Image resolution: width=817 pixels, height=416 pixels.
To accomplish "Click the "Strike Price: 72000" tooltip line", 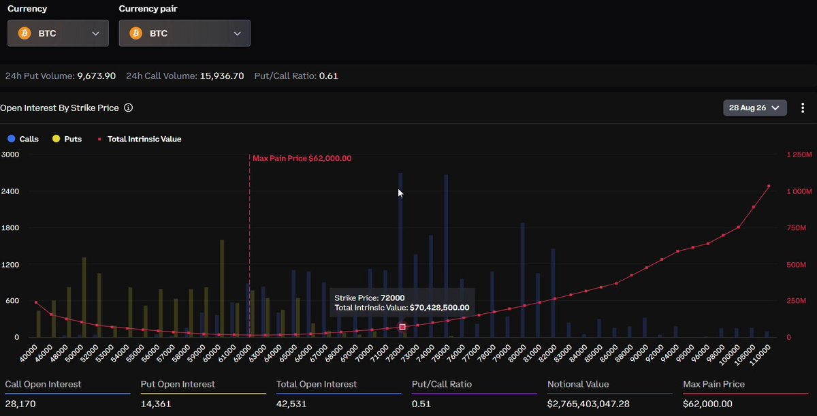I will coord(370,298).
